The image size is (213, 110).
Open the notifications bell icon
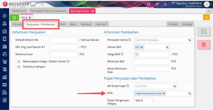tap(165, 4)
